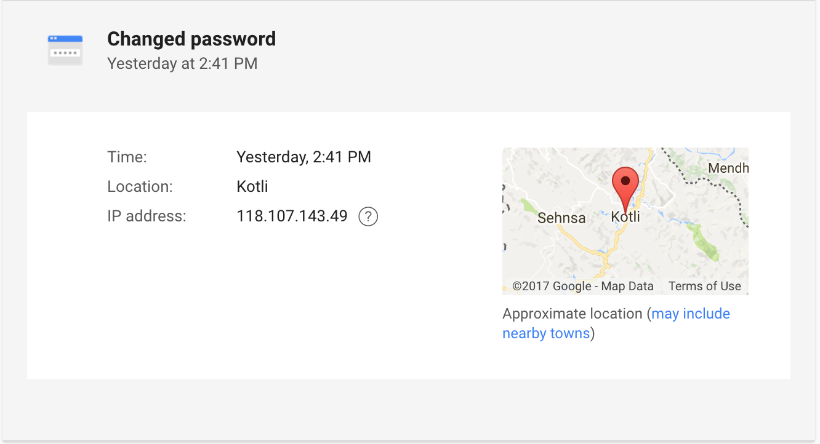Click the Kotli location value
Screen dimensions: 820x444
(252, 186)
